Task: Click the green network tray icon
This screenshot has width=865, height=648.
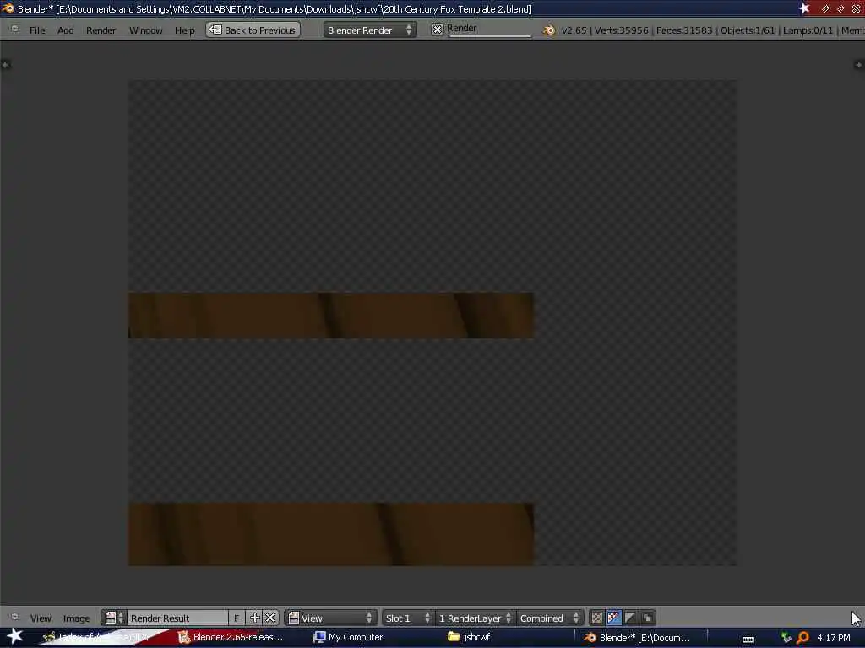Action: [786, 638]
